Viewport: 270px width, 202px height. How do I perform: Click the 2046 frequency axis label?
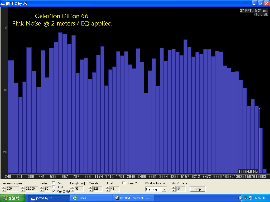(131, 176)
